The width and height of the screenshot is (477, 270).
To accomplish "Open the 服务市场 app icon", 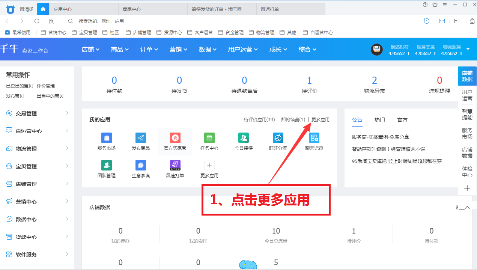I will 107,138.
